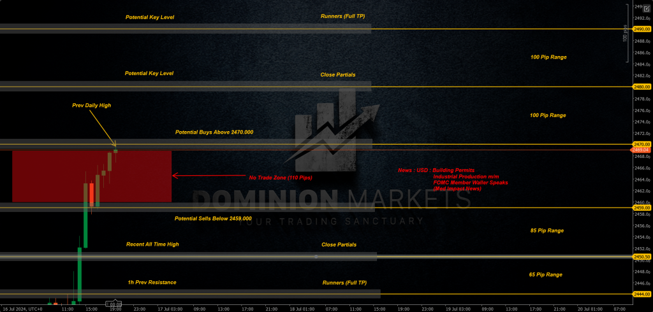Click the '85 Pip Range' label
653x312 pixels.
pyautogui.click(x=547, y=230)
